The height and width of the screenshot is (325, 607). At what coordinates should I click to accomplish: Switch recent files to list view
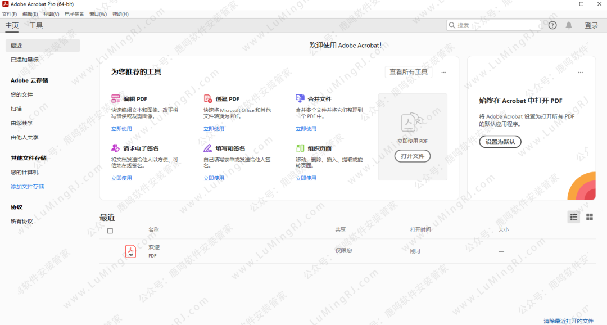(573, 217)
